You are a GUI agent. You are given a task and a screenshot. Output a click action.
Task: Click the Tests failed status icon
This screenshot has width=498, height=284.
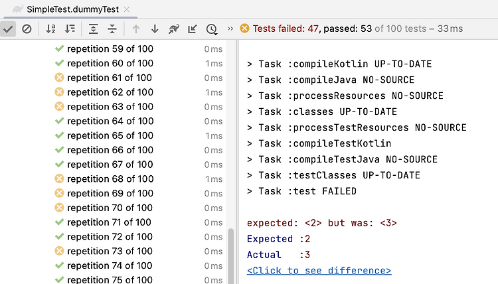coord(244,29)
